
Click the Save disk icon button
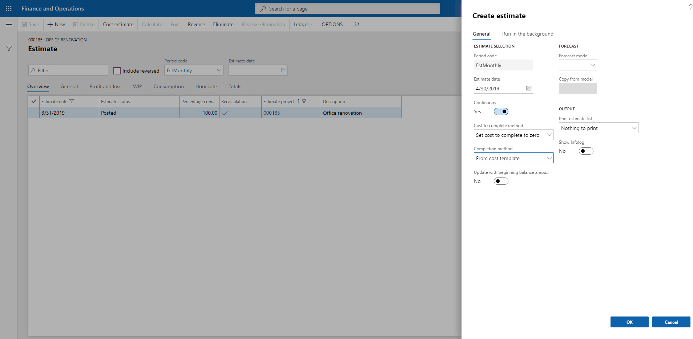tap(30, 24)
